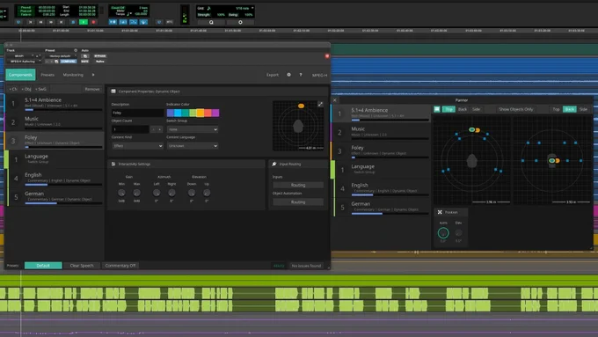This screenshot has height=337, width=598.
Task: Increase the Object Count stepper
Action: point(160,129)
